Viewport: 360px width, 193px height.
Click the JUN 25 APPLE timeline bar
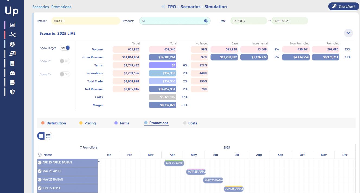pos(234,189)
